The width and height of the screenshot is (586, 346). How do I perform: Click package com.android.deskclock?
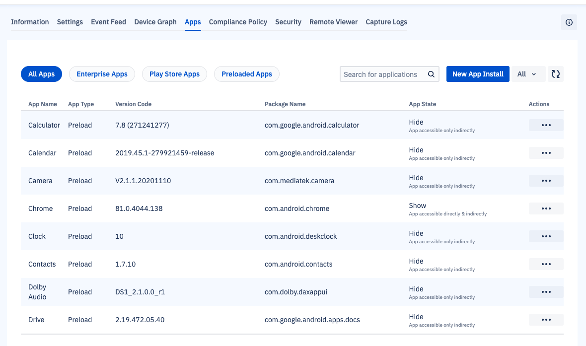(x=300, y=236)
